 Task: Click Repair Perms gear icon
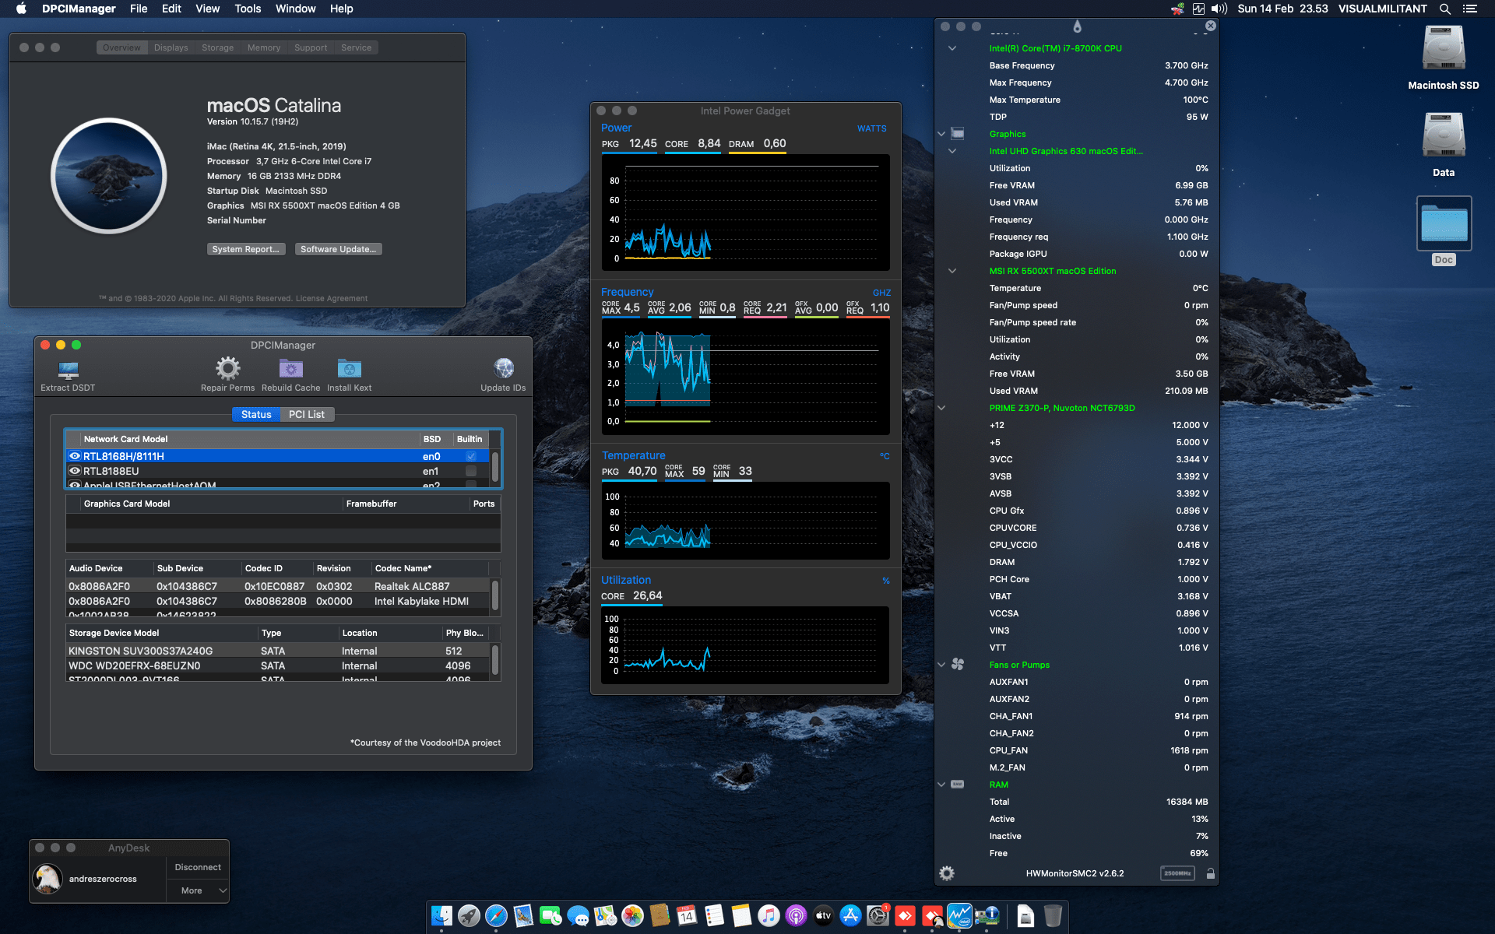click(x=227, y=368)
